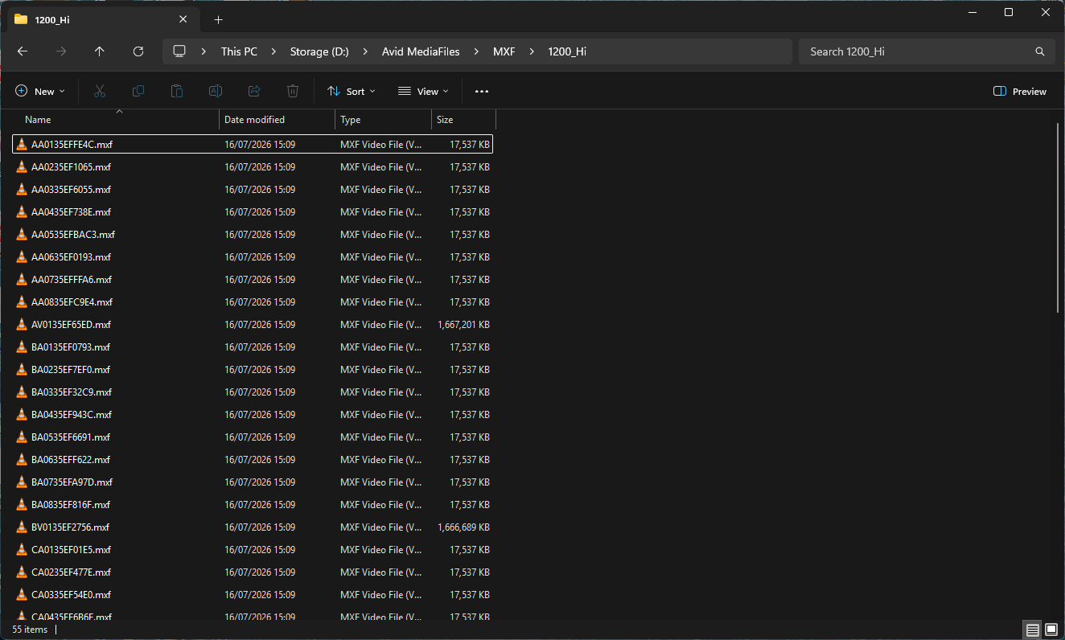Select file BA0135EF0793.mxf
This screenshot has height=640, width=1065.
(253, 347)
